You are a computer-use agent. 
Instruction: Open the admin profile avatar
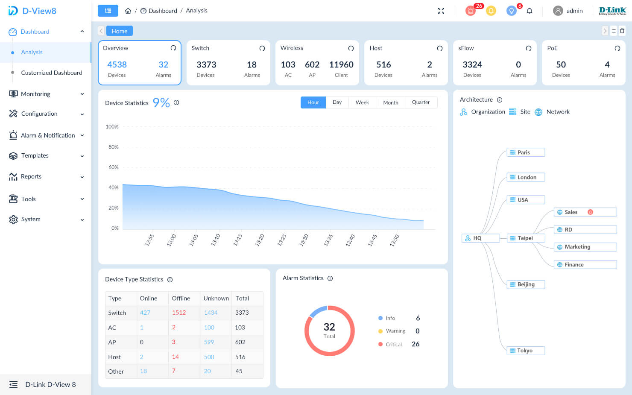coord(558,10)
